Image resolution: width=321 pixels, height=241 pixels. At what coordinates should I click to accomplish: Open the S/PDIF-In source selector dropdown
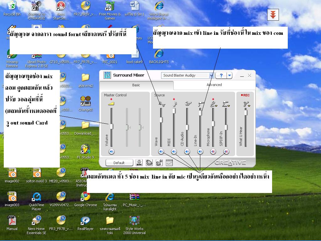tap(229, 106)
